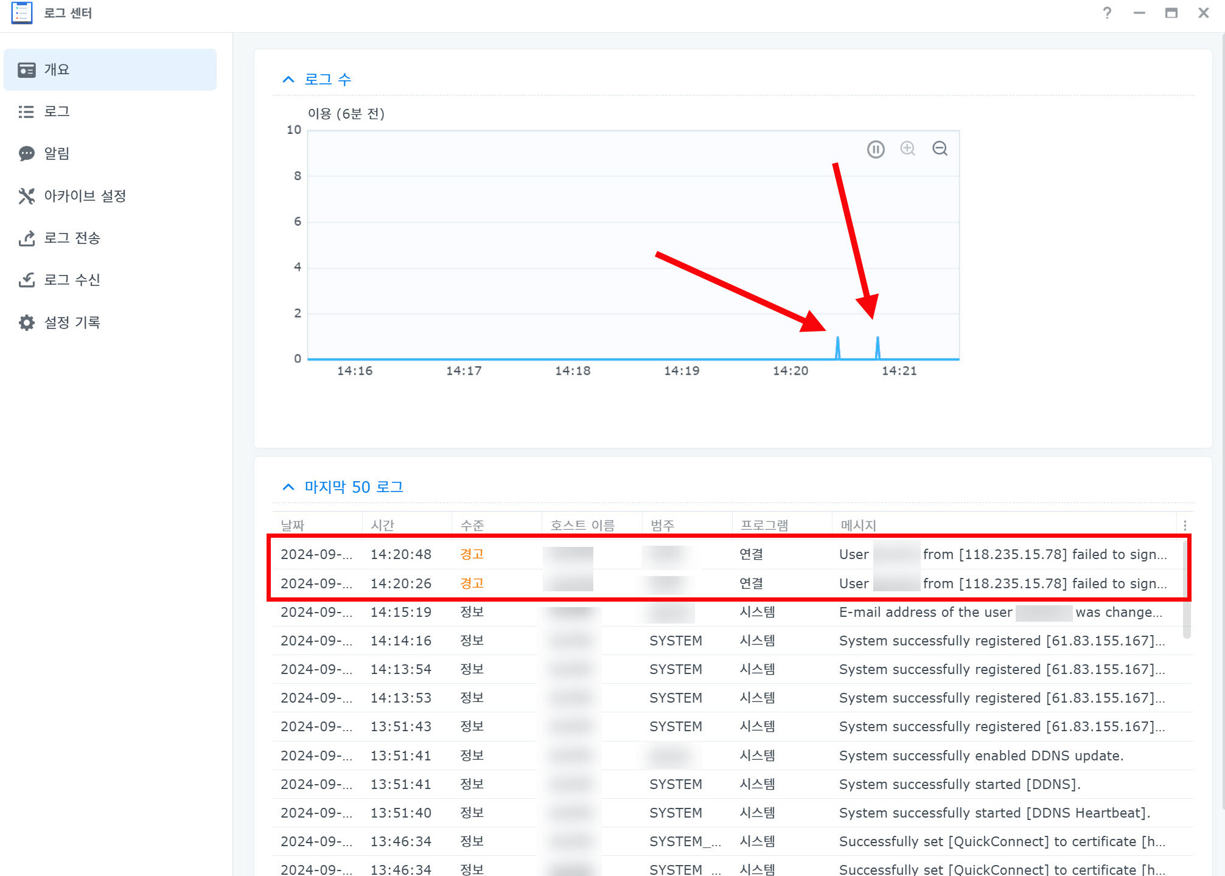Open the help question mark icon
The width and height of the screenshot is (1225, 876).
[1107, 13]
